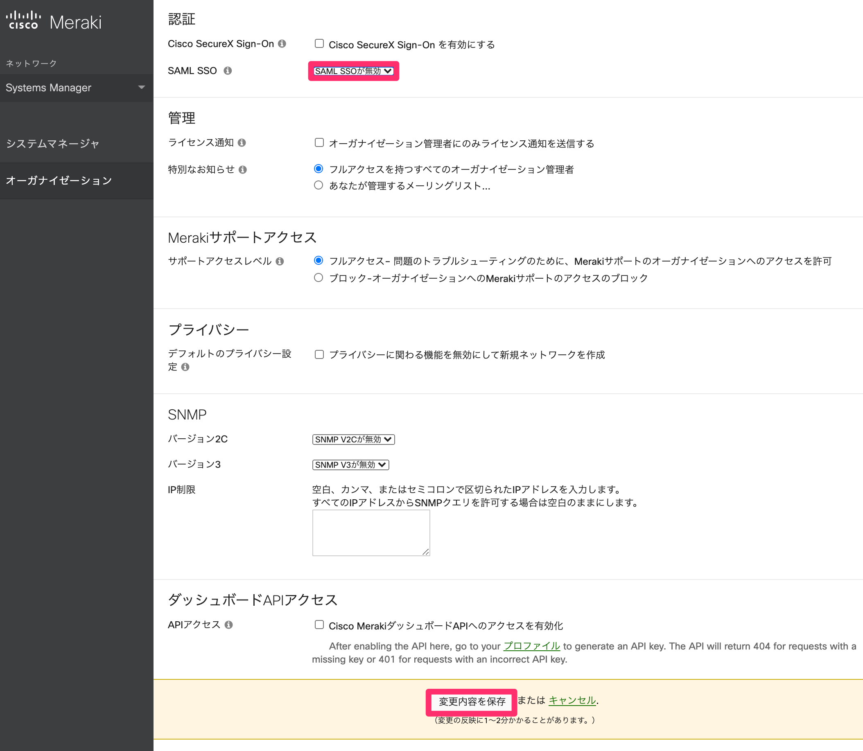
Task: Open the SAML SSOが無効 dropdown
Action: click(x=353, y=71)
